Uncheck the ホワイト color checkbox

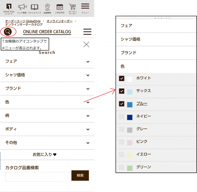[x=122, y=79]
